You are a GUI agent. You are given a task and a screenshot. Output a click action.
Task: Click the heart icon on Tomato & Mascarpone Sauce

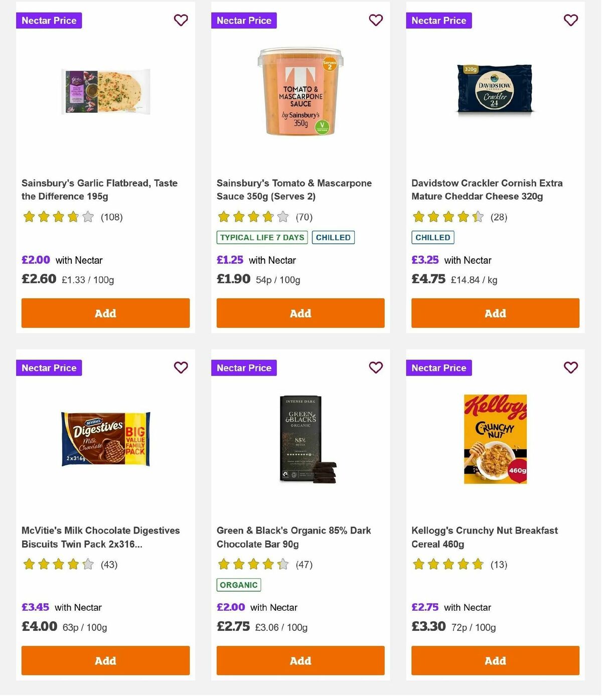pyautogui.click(x=375, y=20)
